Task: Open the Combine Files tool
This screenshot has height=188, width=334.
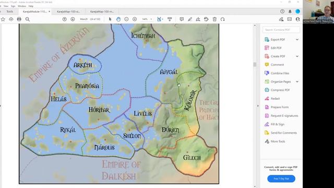Action: tap(280, 73)
